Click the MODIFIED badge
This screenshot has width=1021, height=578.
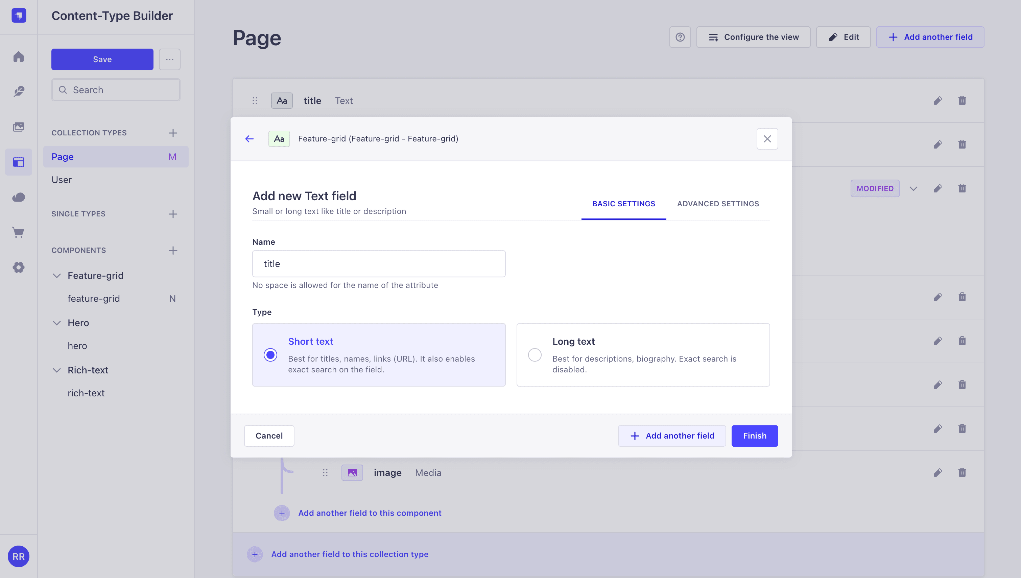pyautogui.click(x=875, y=188)
